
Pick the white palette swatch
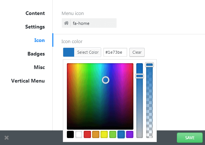[x=79, y=134]
